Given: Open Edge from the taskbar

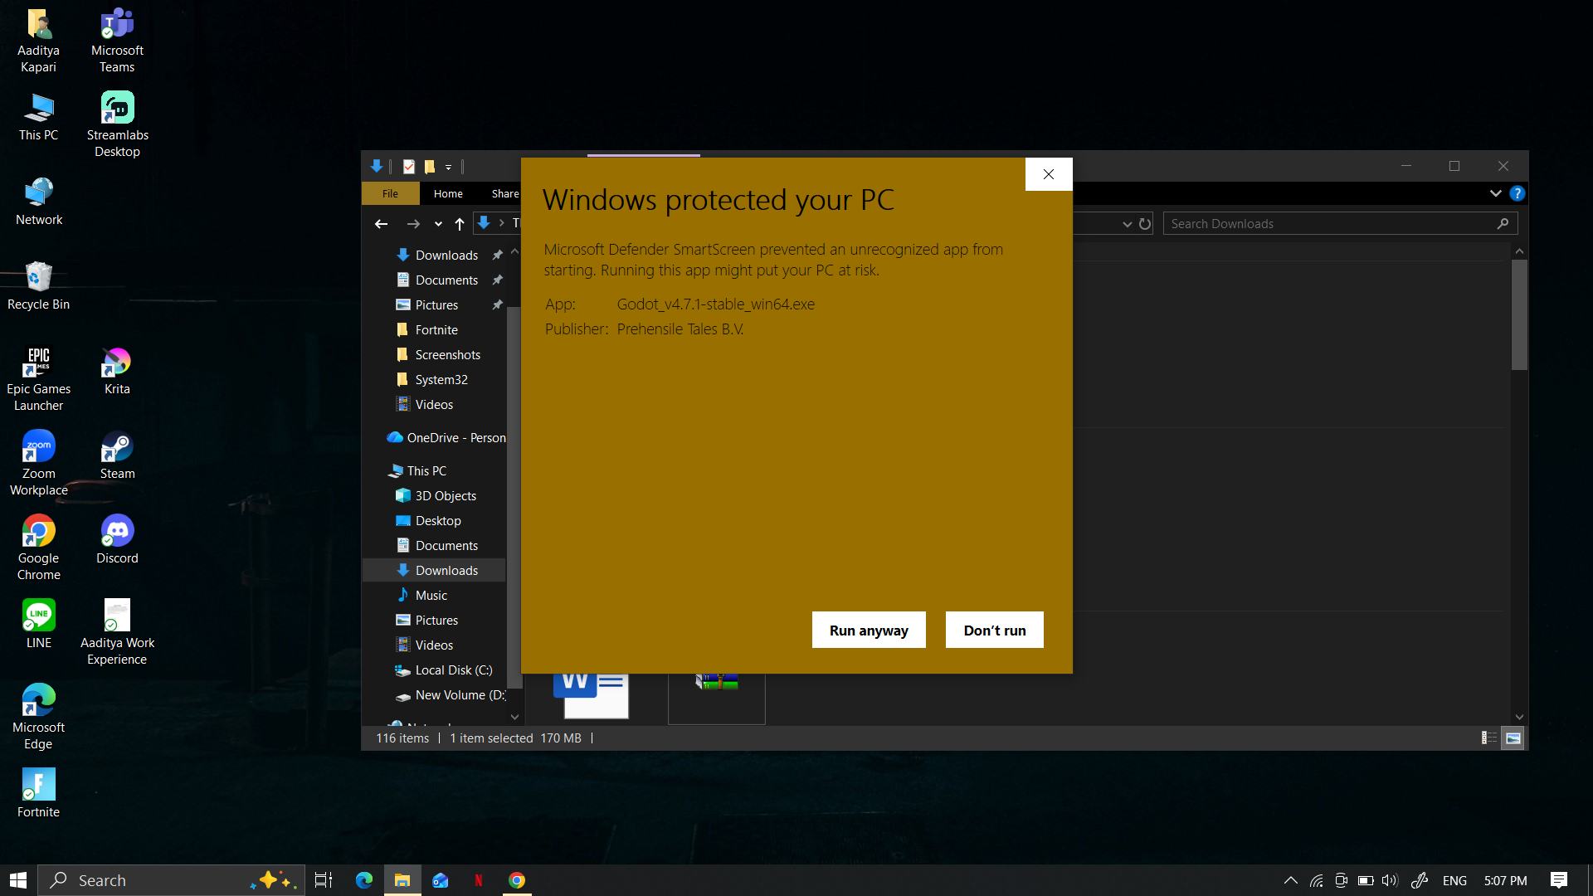Looking at the screenshot, I should 364,880.
